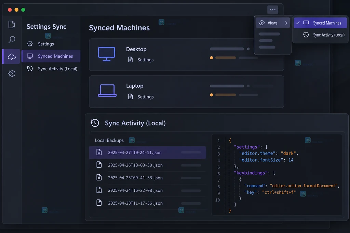Click file icon of 2025-04-27T10-24-11.json
The width and height of the screenshot is (350, 233).
[99, 152]
